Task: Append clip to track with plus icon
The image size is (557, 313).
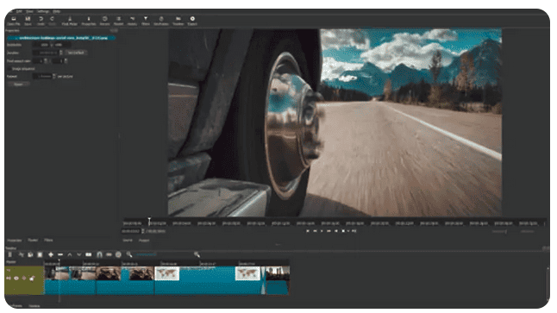Action: click(51, 254)
